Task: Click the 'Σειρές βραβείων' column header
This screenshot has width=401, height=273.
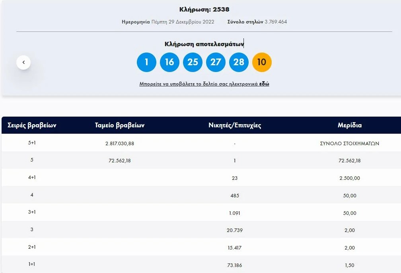Action: click(32, 125)
